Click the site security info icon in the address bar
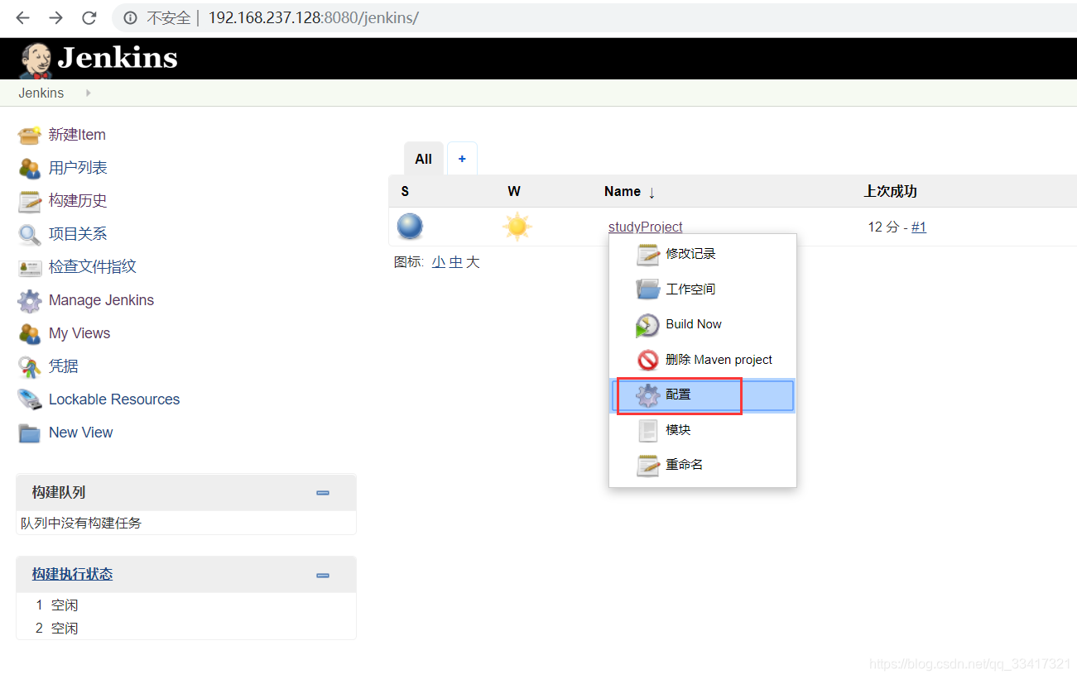Screen dimensions: 1077x679 point(130,17)
